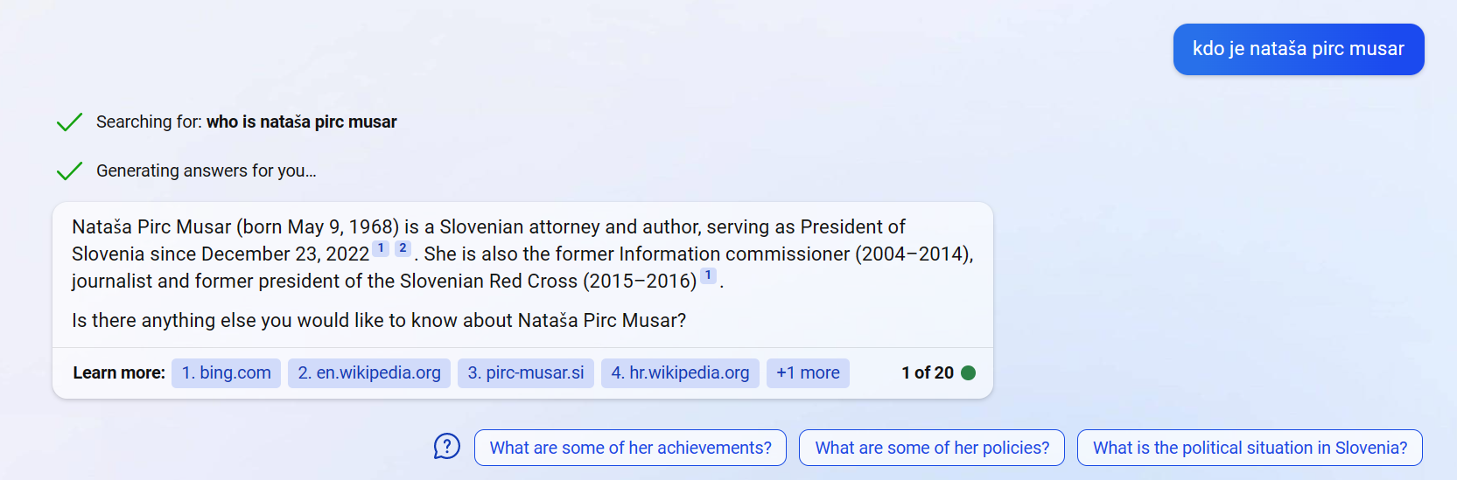Click the "Generating answers for you" status text
The height and width of the screenshot is (480, 1457).
point(207,170)
